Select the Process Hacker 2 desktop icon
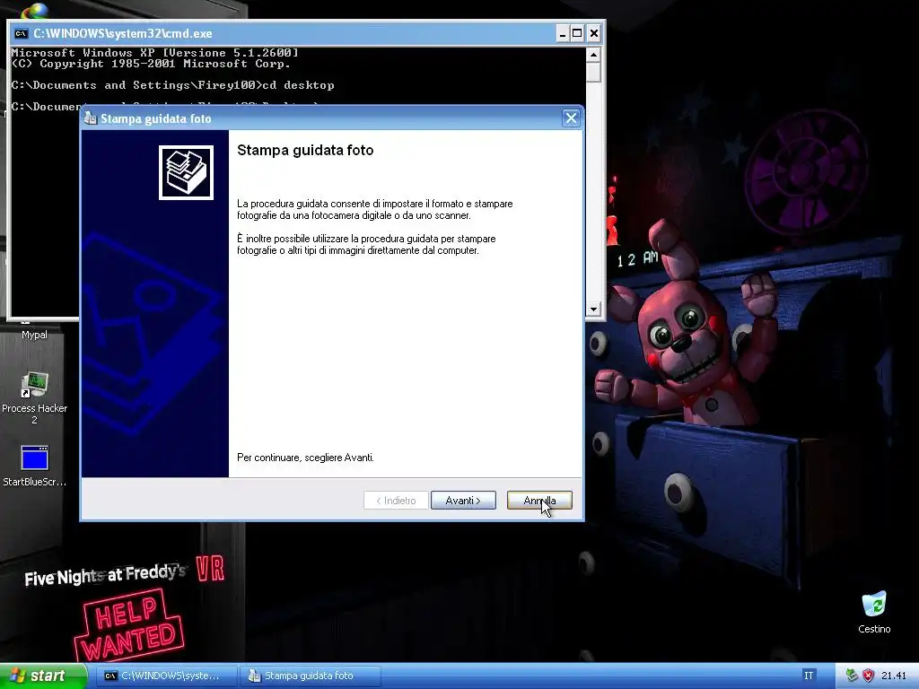The height and width of the screenshot is (689, 919). 35,397
